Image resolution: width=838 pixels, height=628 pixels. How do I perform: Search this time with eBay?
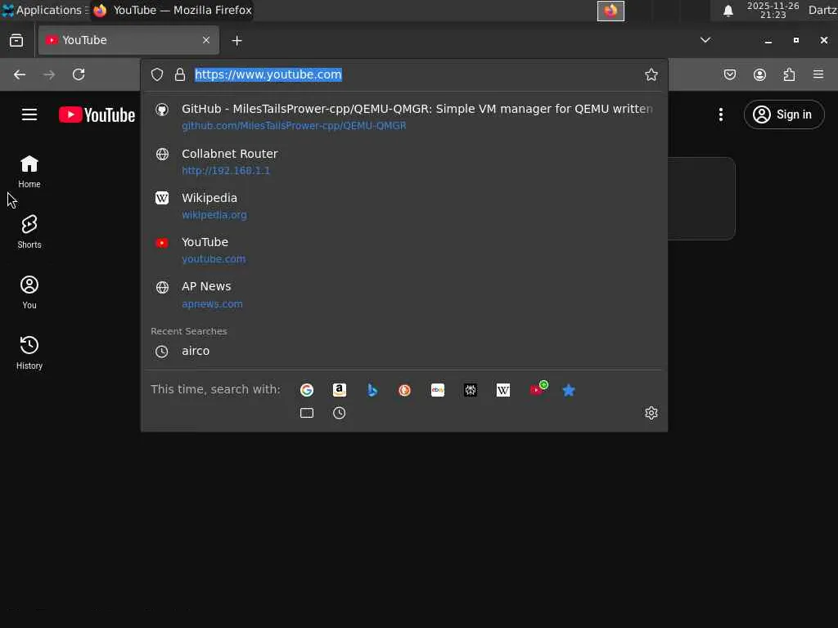pos(438,390)
